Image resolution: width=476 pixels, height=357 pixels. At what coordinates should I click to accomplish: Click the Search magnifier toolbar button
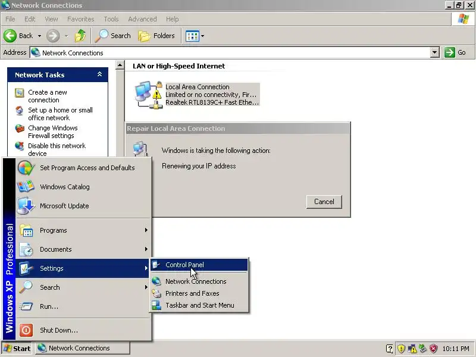click(112, 36)
